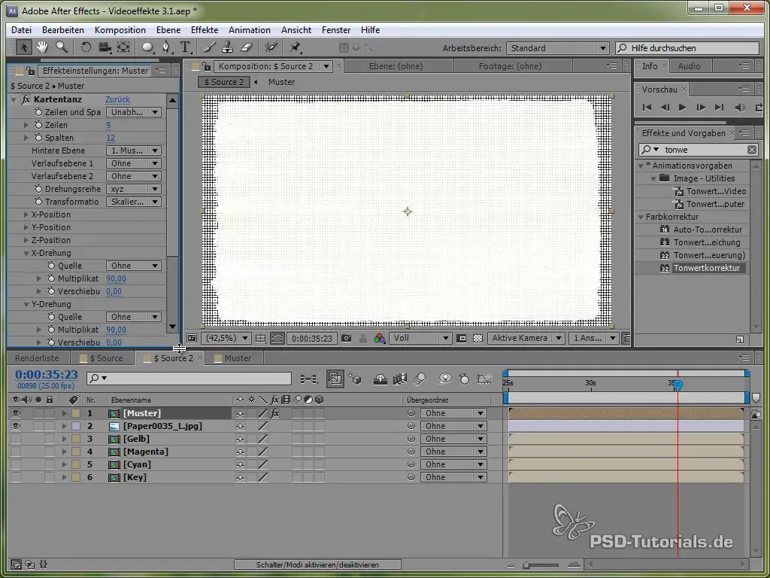Select the Brush tool
This screenshot has width=770, height=578.
[x=209, y=47]
